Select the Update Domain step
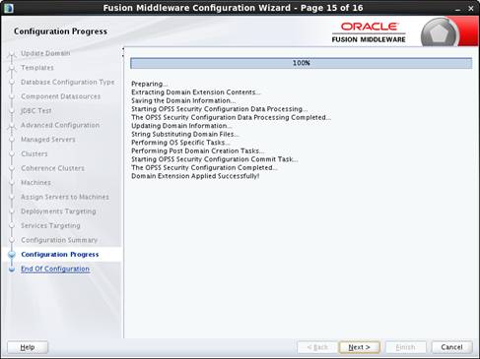This screenshot has height=359, width=480. tap(45, 53)
